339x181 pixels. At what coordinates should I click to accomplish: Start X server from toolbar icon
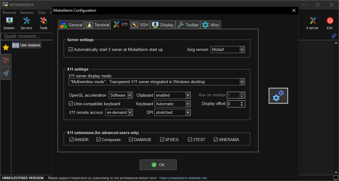click(312, 21)
